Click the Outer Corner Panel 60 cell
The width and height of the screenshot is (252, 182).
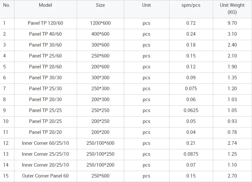(x=45, y=176)
